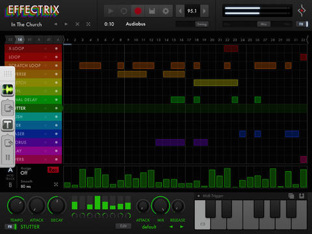The width and height of the screenshot is (312, 234).
Task: Select the T app icon in side panel
Action: click(x=8, y=125)
